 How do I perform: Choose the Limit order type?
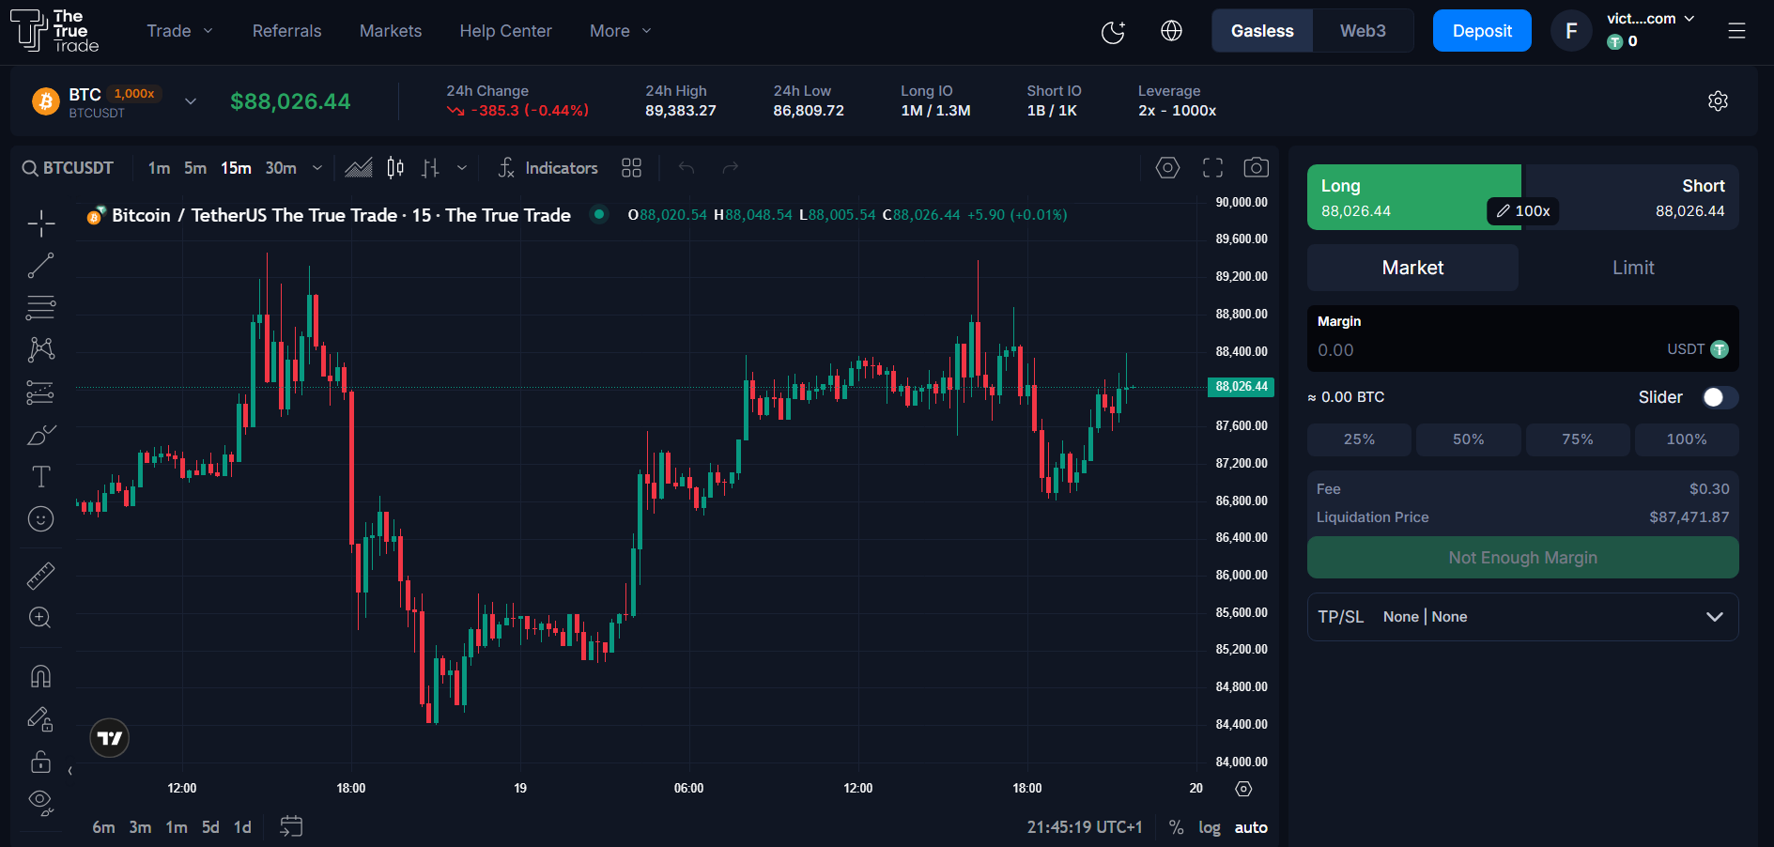point(1633,268)
